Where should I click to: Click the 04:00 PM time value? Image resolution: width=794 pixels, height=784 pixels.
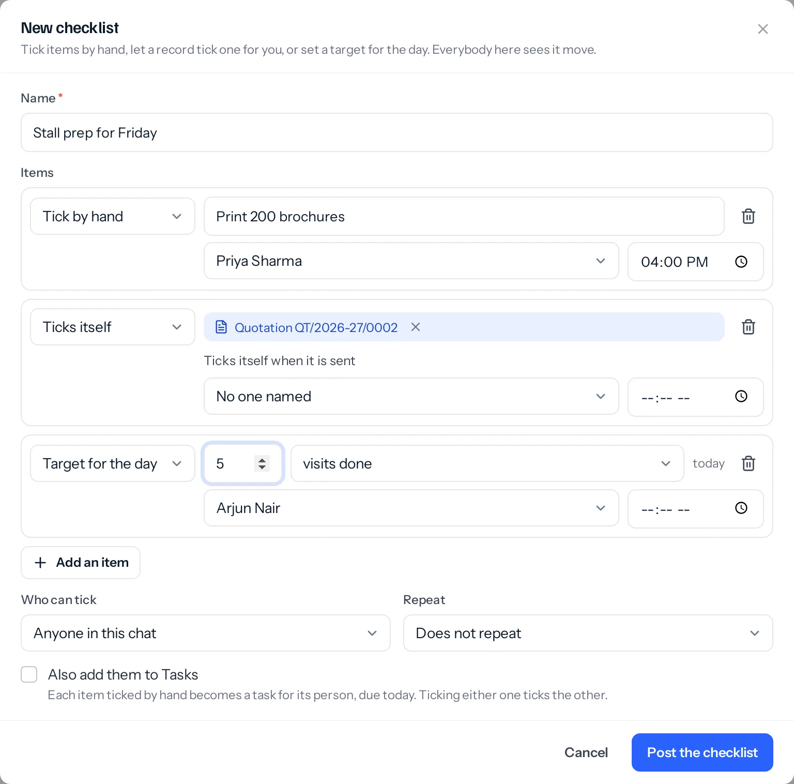coord(675,262)
